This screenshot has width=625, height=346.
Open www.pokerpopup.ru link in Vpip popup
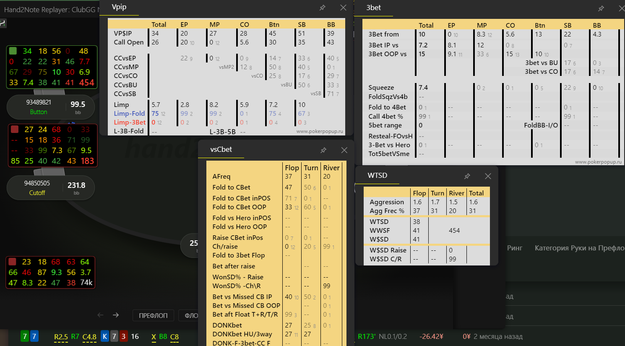[320, 131]
